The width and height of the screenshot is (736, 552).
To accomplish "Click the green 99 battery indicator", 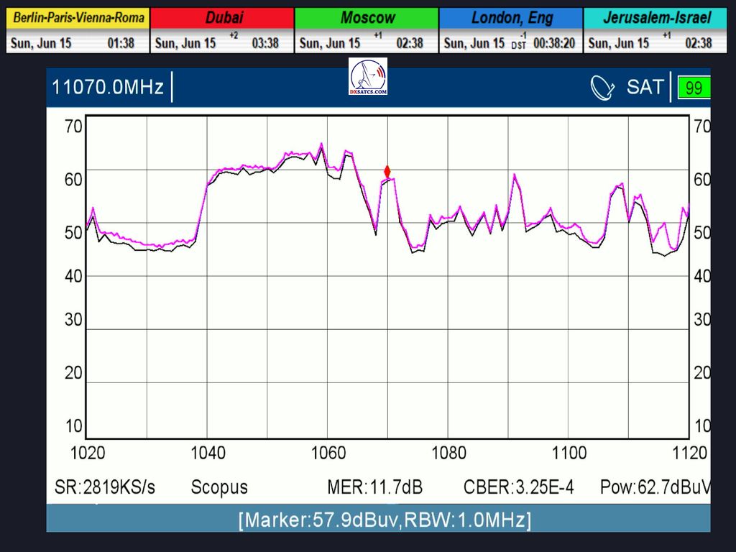I will coord(694,88).
